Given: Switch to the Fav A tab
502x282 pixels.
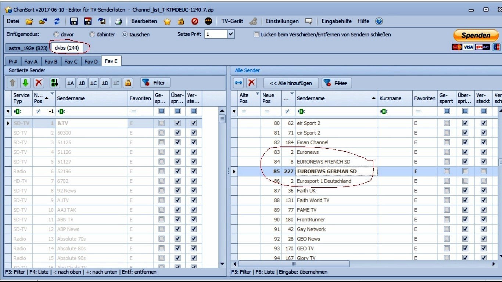Looking at the screenshot, I should click(31, 61).
